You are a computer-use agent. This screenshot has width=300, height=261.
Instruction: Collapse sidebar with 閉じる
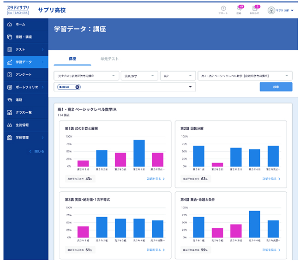36,151
